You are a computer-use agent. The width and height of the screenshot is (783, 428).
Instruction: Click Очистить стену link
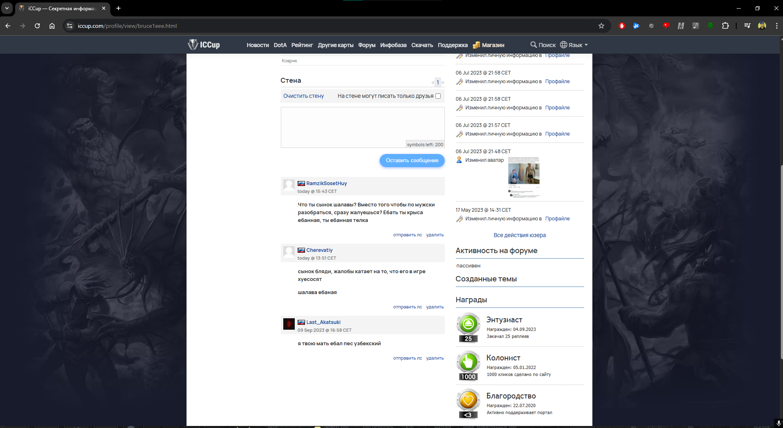[x=303, y=96]
